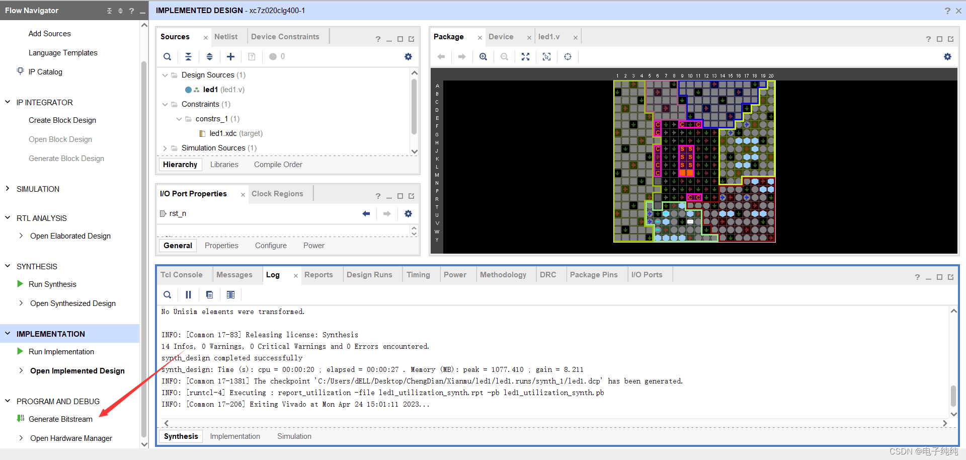Open the Power tab in port properties
966x460 pixels.
[314, 246]
